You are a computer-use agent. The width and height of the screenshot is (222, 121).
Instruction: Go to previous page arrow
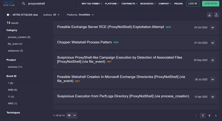click(x=196, y=115)
